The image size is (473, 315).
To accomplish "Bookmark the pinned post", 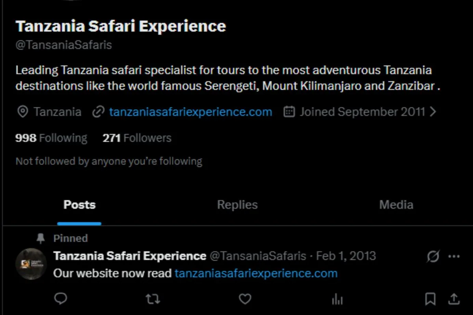I will 430,299.
